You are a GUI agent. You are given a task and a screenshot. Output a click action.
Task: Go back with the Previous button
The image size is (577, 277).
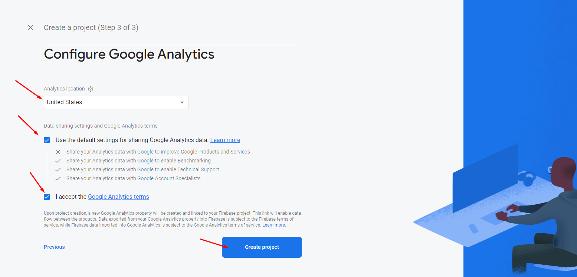click(54, 247)
